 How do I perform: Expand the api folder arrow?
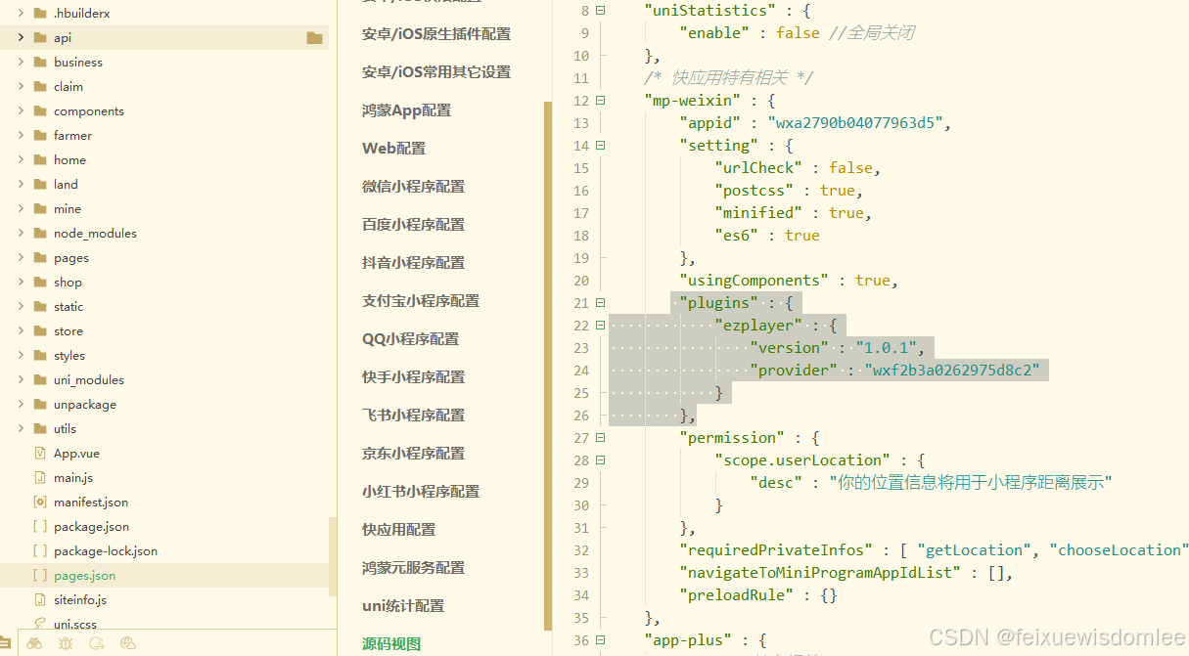click(22, 38)
